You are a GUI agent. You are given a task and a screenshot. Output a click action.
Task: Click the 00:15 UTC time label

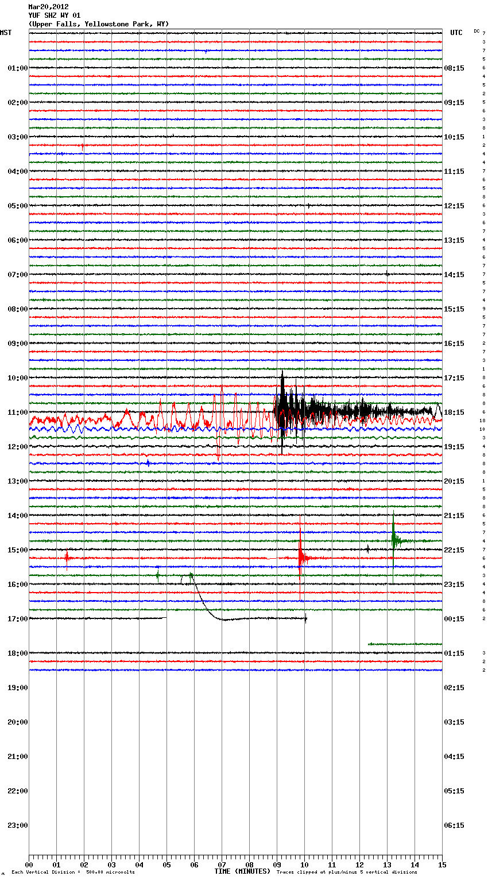click(x=454, y=619)
